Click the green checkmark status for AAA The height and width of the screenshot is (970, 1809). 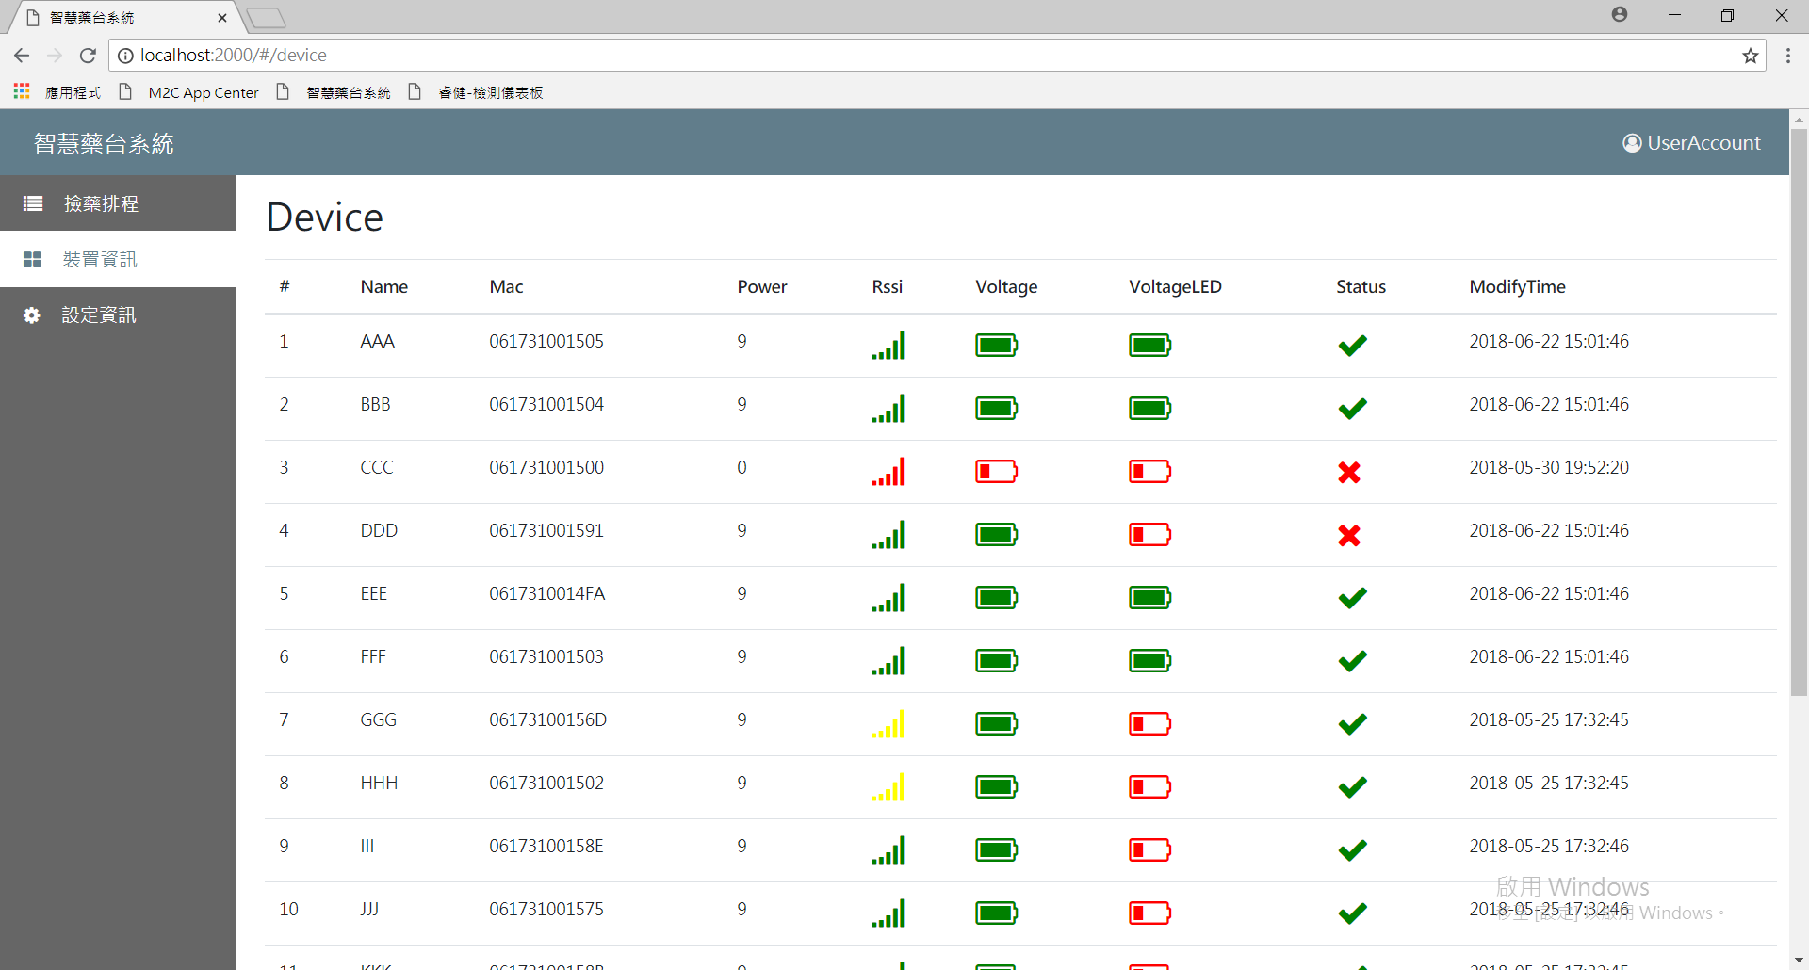[1352, 346]
